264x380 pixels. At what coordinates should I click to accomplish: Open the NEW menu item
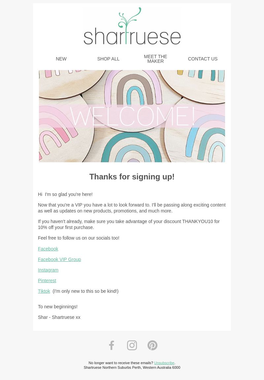click(61, 59)
